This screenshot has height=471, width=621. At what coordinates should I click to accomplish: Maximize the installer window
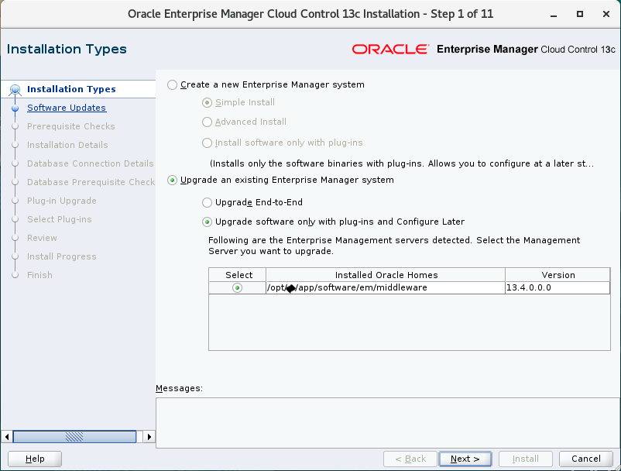pos(580,14)
